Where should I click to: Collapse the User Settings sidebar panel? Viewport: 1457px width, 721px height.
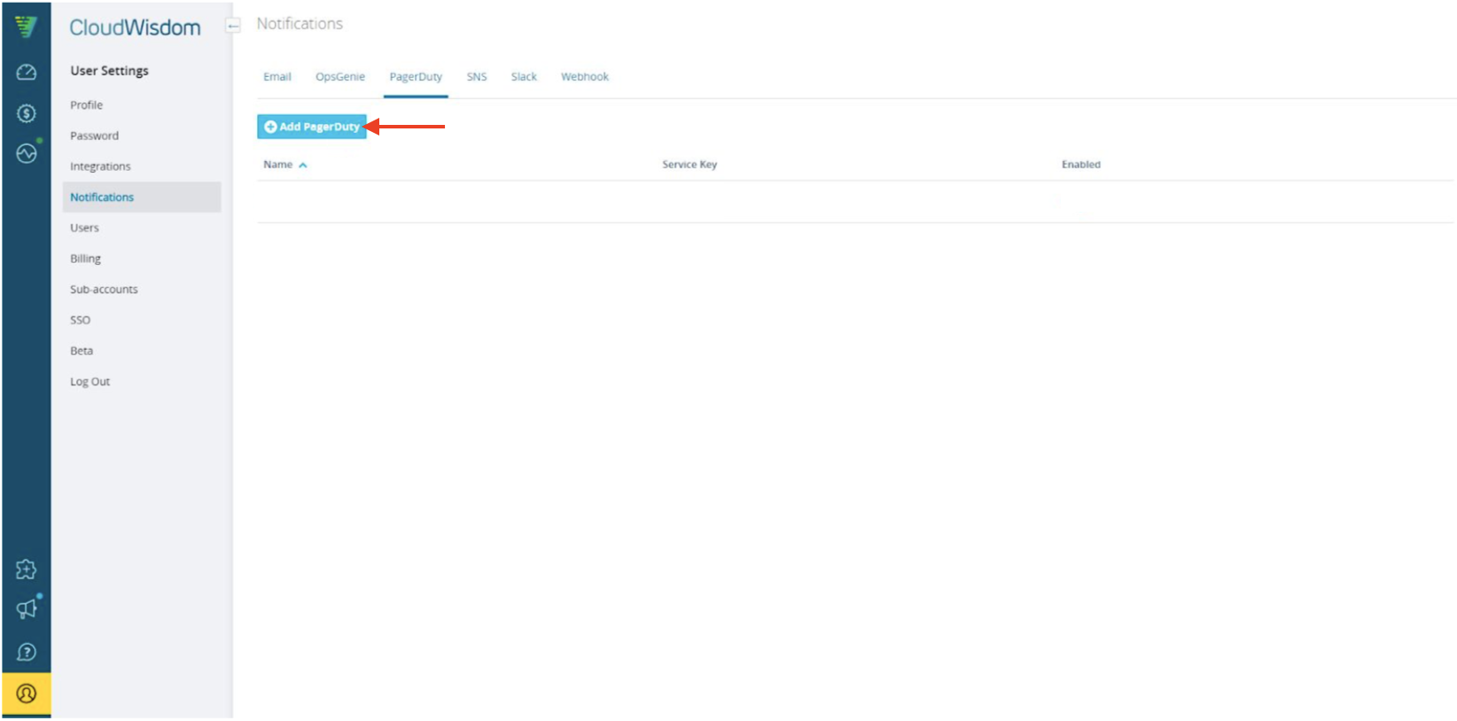click(x=233, y=26)
